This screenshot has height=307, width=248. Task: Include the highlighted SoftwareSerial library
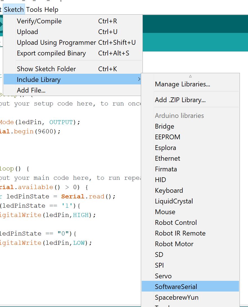pyautogui.click(x=176, y=287)
